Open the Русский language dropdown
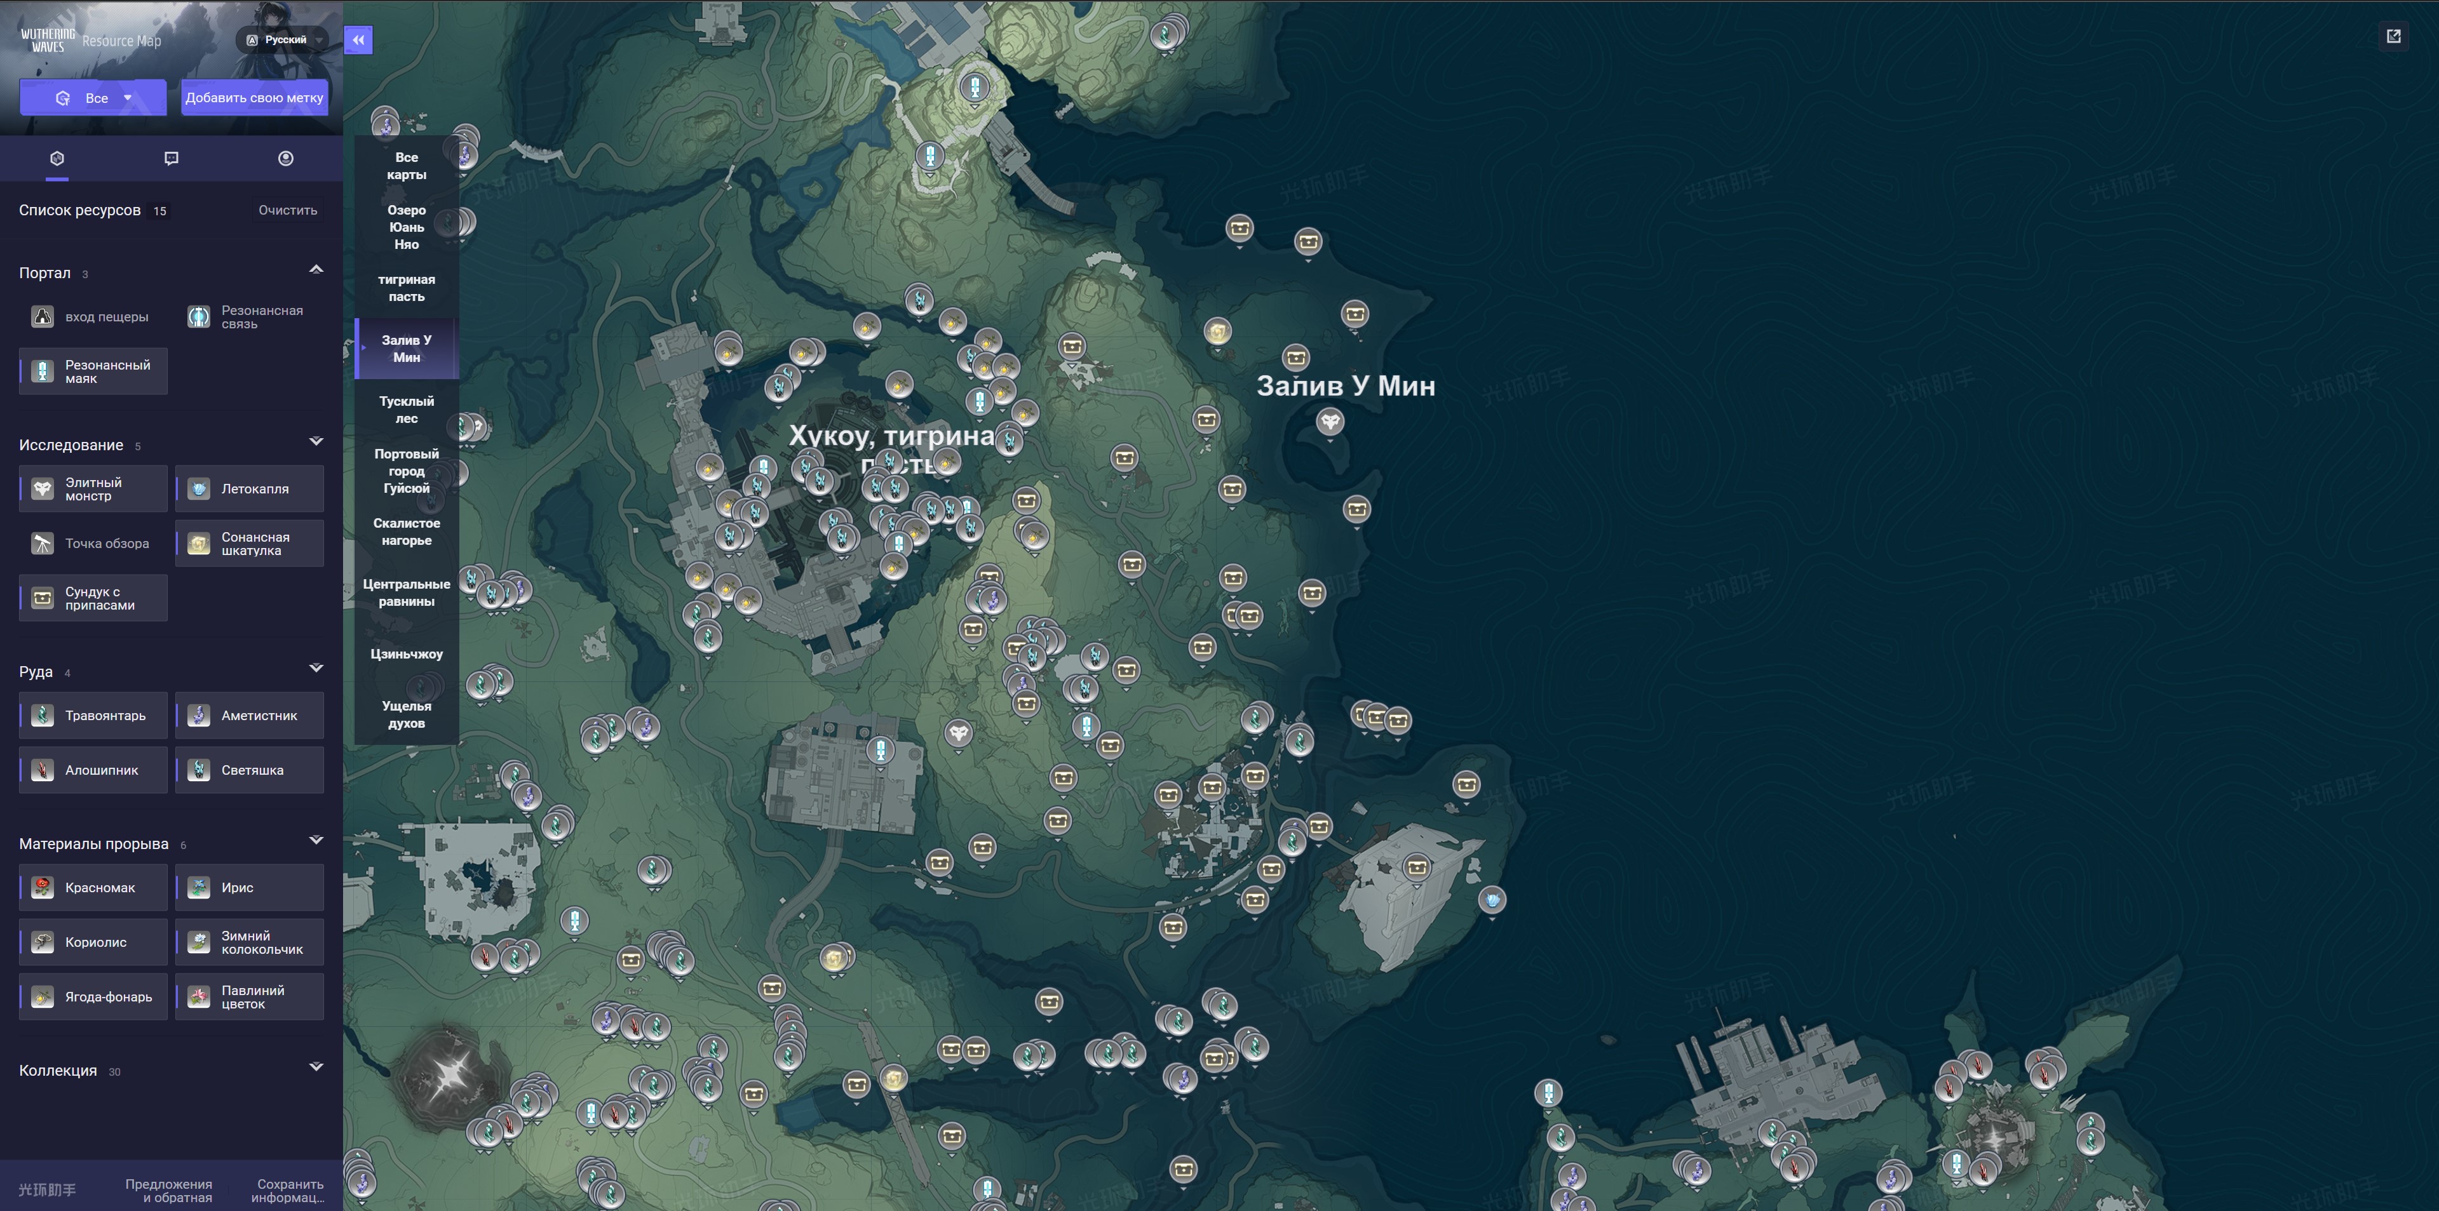The height and width of the screenshot is (1211, 2439). tap(283, 40)
